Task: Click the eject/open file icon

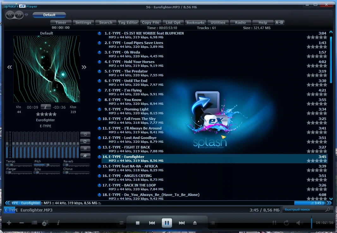Action: (195, 223)
